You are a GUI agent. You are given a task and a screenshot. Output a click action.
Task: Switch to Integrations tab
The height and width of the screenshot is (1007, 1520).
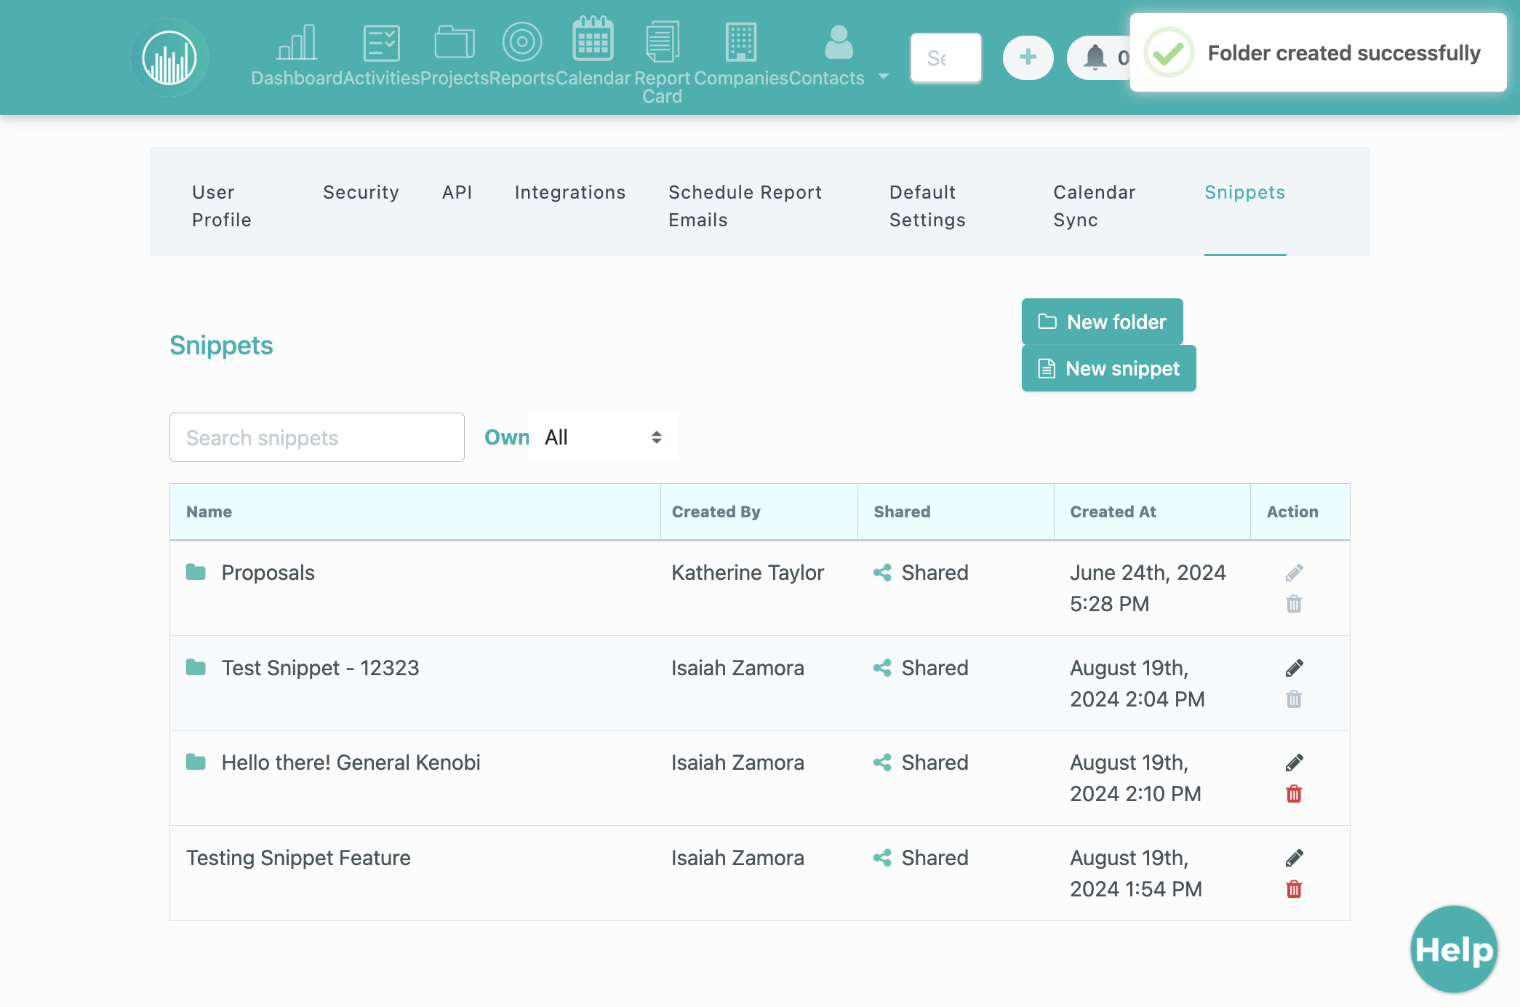click(x=570, y=192)
